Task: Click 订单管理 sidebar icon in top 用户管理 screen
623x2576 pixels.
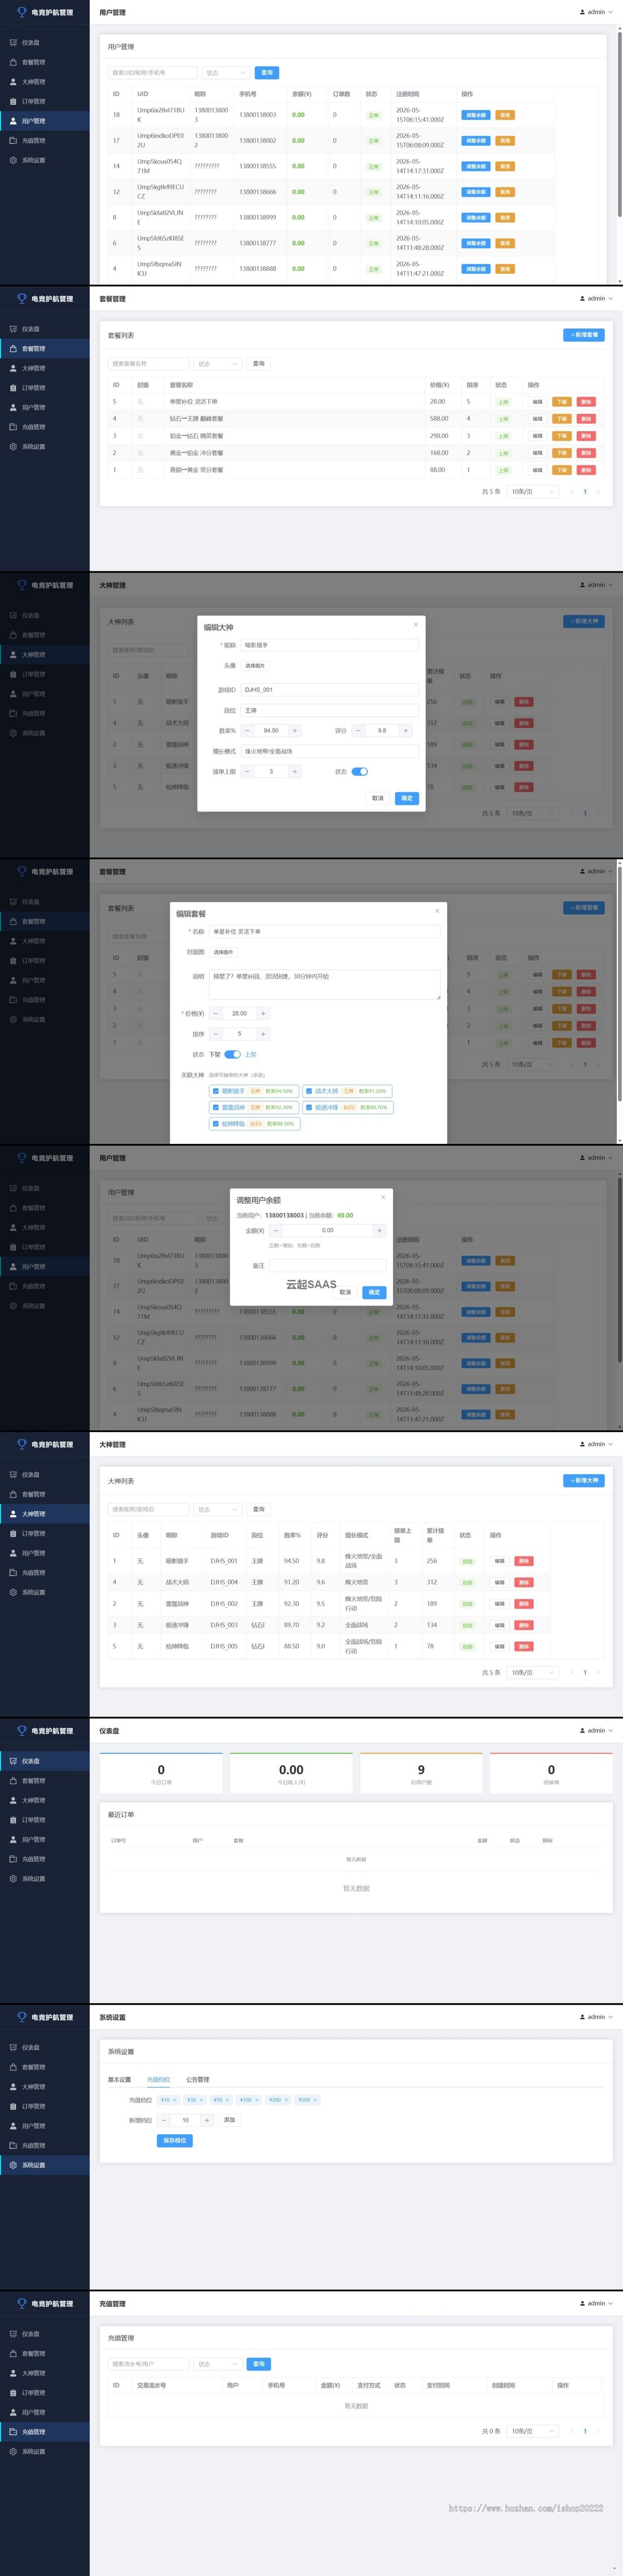Action: 13,101
